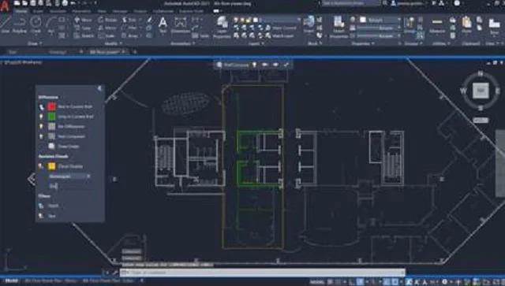Click Undo in Quick Access toolbar
Viewport: 505px width, 286px height.
(x=73, y=3)
